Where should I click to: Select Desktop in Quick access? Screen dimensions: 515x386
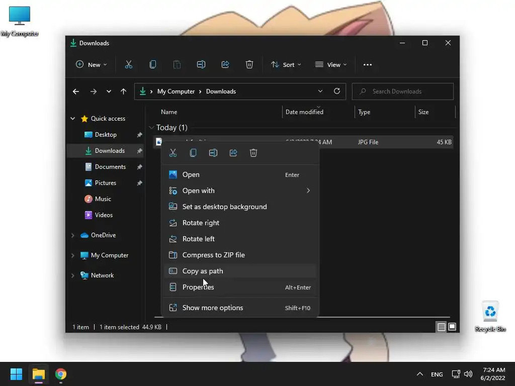106,135
